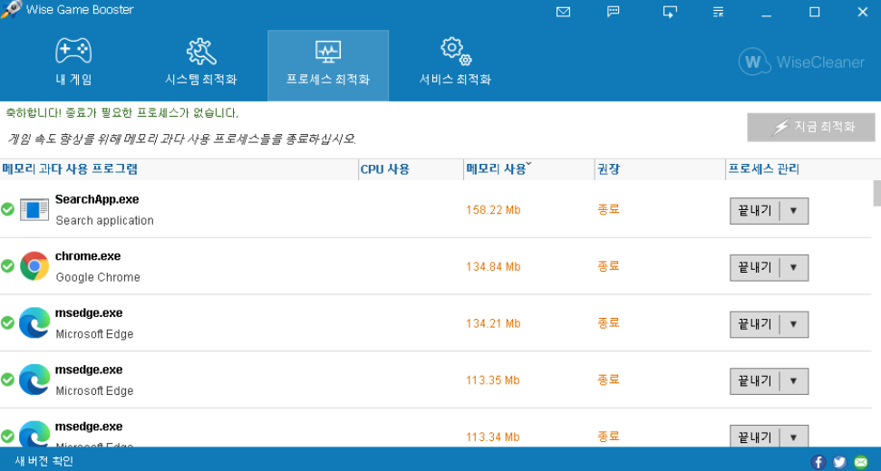
Task: End SearchApp.exe with 끝내기 button
Action: (755, 211)
